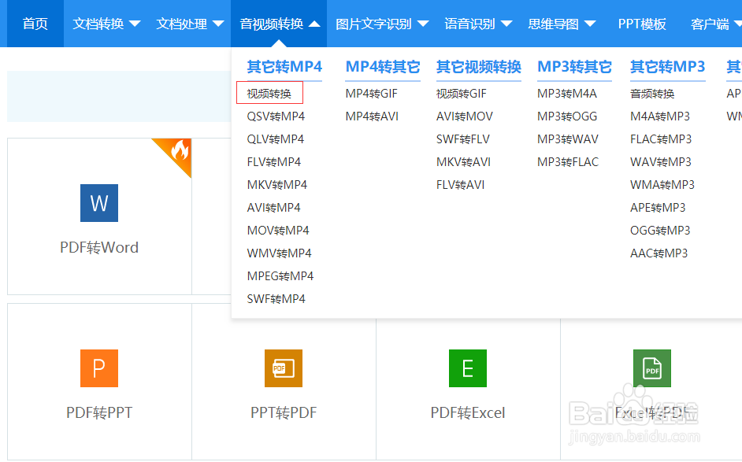The width and height of the screenshot is (742, 462).
Task: Select the MP4转其它 column heading
Action: click(x=383, y=67)
